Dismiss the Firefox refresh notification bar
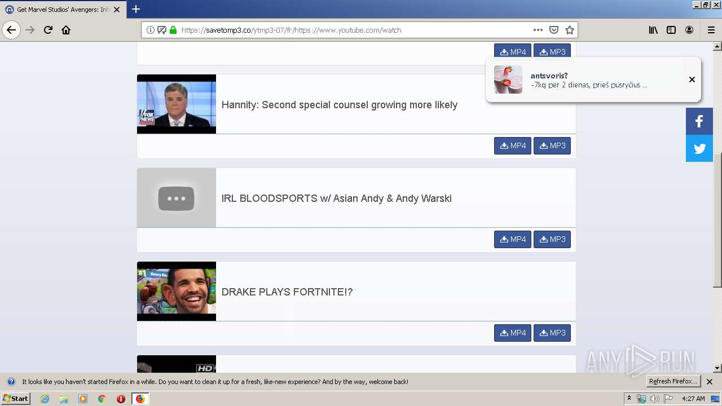 710,382
